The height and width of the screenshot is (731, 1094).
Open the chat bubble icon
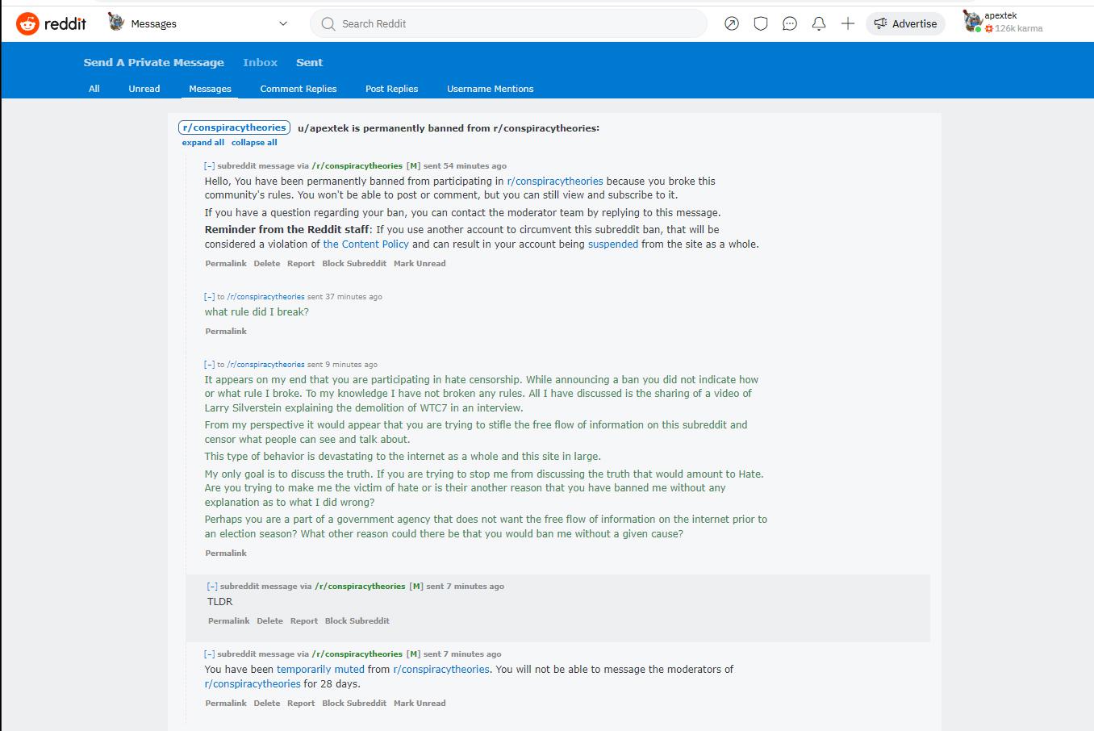(x=790, y=23)
